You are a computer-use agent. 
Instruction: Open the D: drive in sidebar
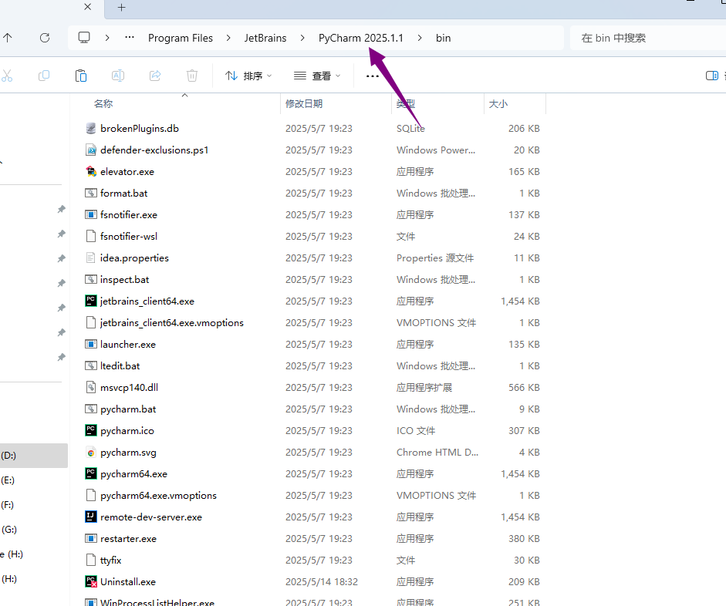click(33, 456)
